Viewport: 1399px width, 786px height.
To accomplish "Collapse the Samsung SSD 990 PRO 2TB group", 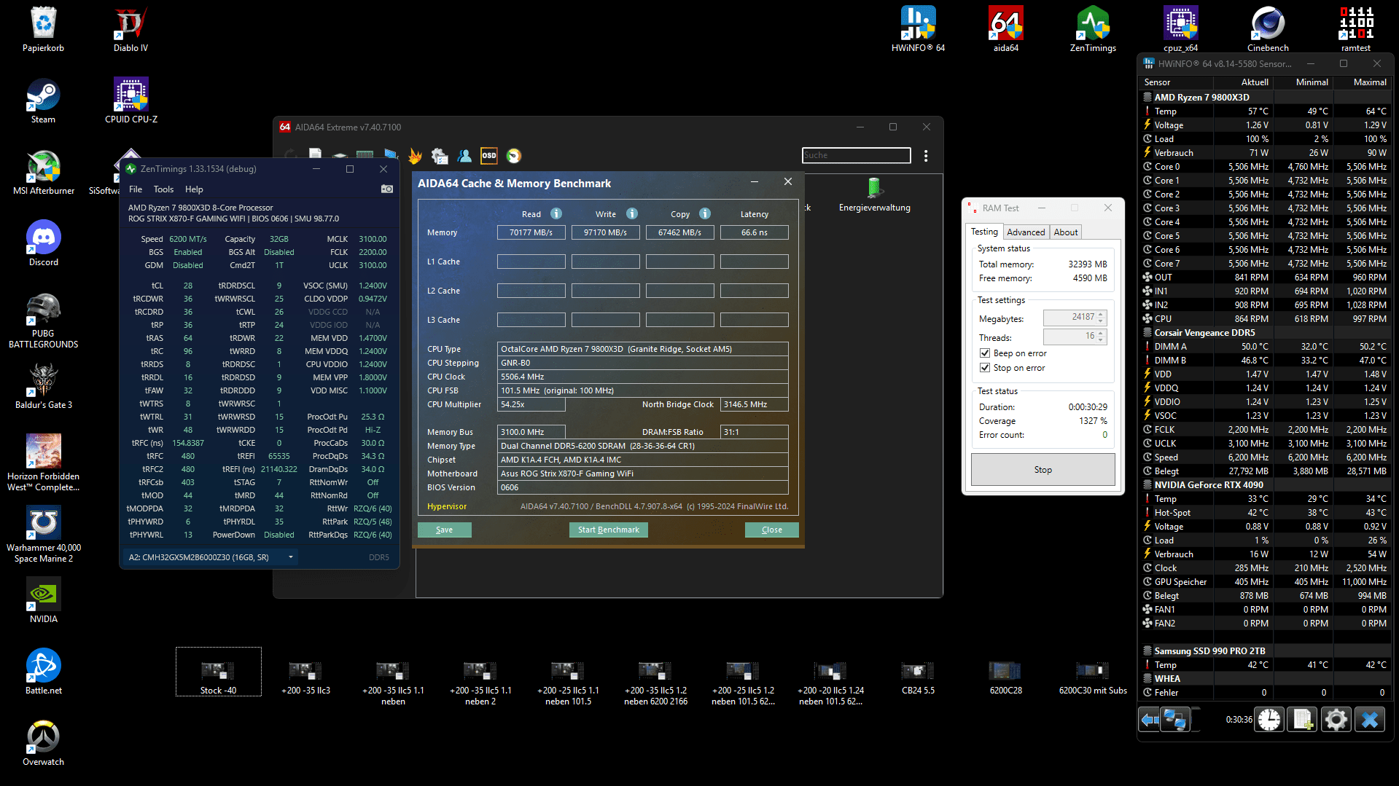I will (x=1147, y=651).
